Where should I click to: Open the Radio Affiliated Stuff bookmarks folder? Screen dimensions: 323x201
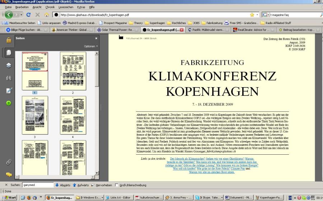(276, 23)
